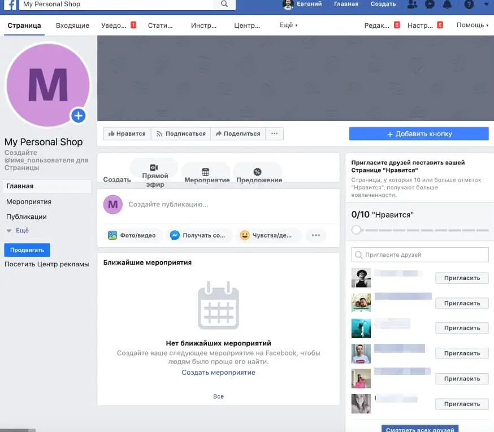This screenshot has width=494, height=432.
Task: Select Публикации in left sidebar
Action: (x=27, y=217)
